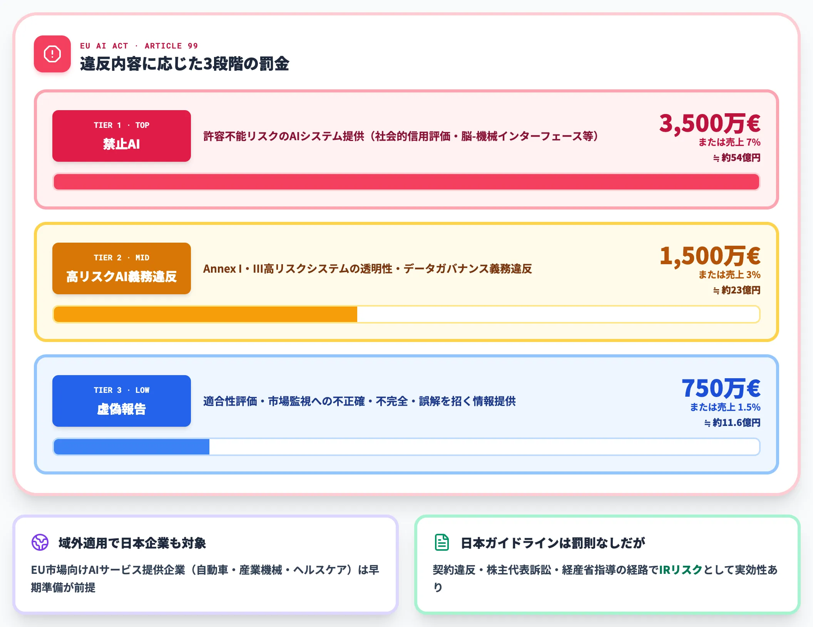Click the purple globe icon beside 域外適用

pyautogui.click(x=40, y=542)
